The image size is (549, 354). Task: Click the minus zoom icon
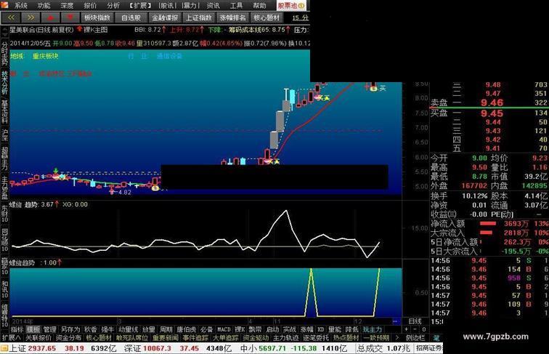415,329
